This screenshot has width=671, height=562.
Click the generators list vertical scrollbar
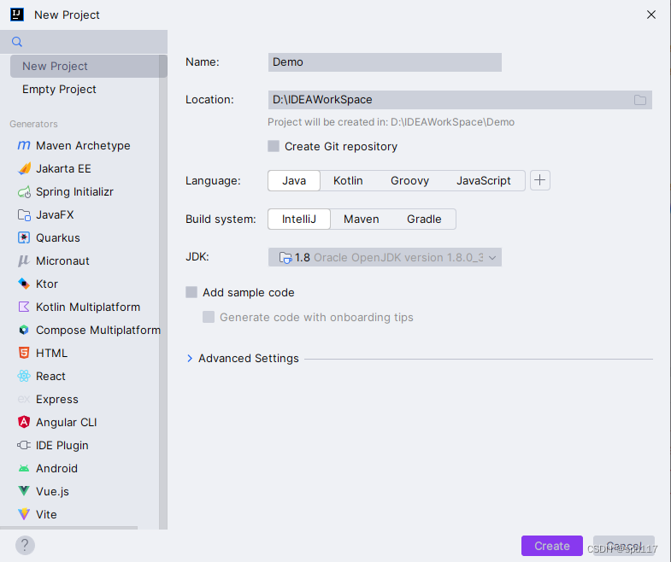pyautogui.click(x=163, y=292)
